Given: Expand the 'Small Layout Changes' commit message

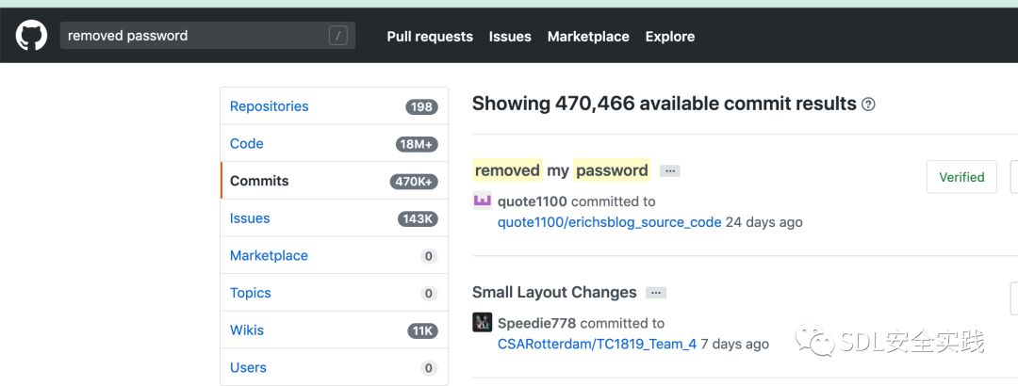Looking at the screenshot, I should tap(656, 293).
